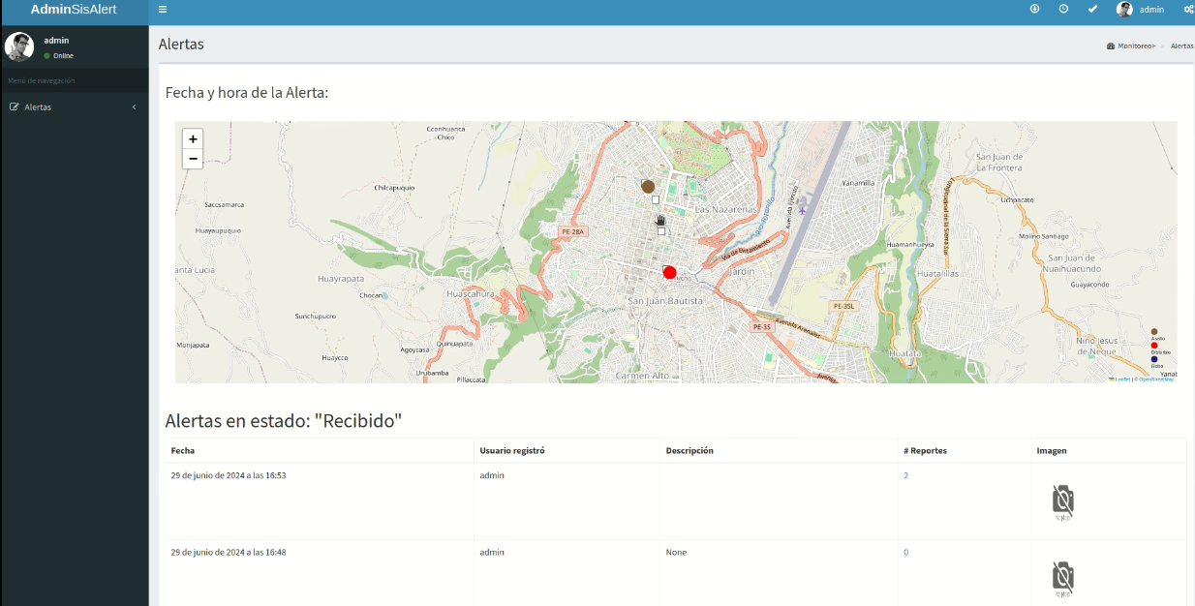Image resolution: width=1195 pixels, height=606 pixels.
Task: Click the brown alert marker on map
Action: [648, 186]
